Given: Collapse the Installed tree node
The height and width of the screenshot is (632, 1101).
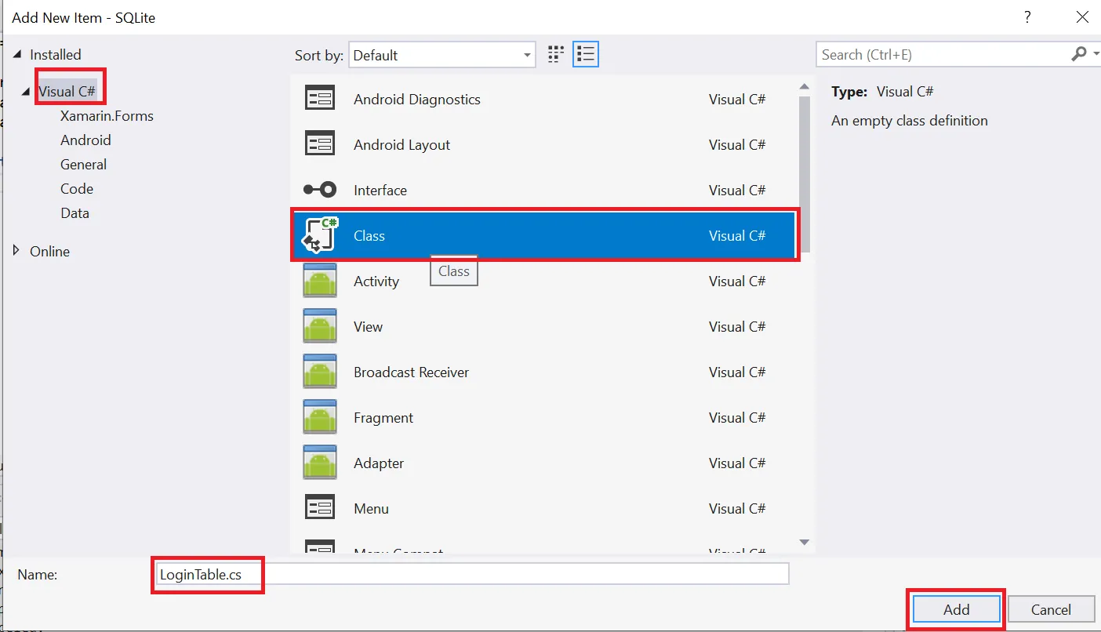Looking at the screenshot, I should tap(18, 55).
